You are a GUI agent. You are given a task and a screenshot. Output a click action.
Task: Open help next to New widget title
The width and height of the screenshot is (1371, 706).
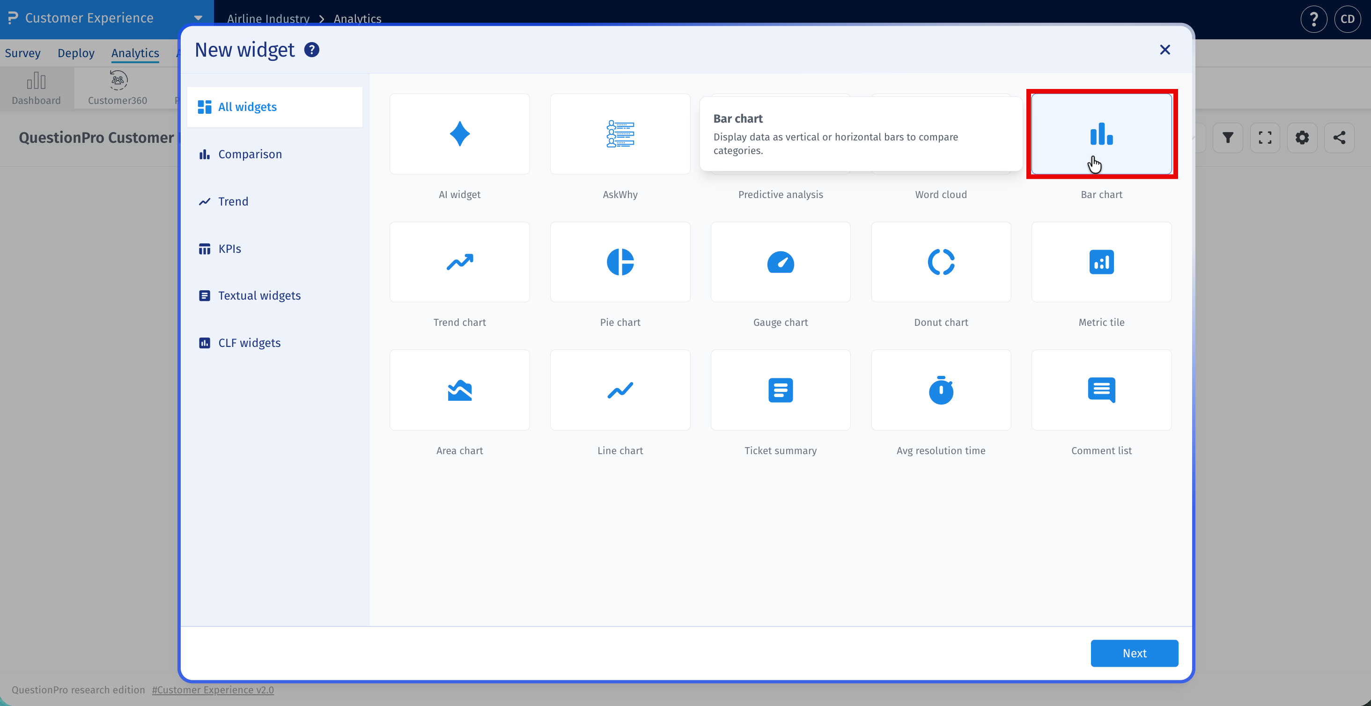[x=311, y=50]
